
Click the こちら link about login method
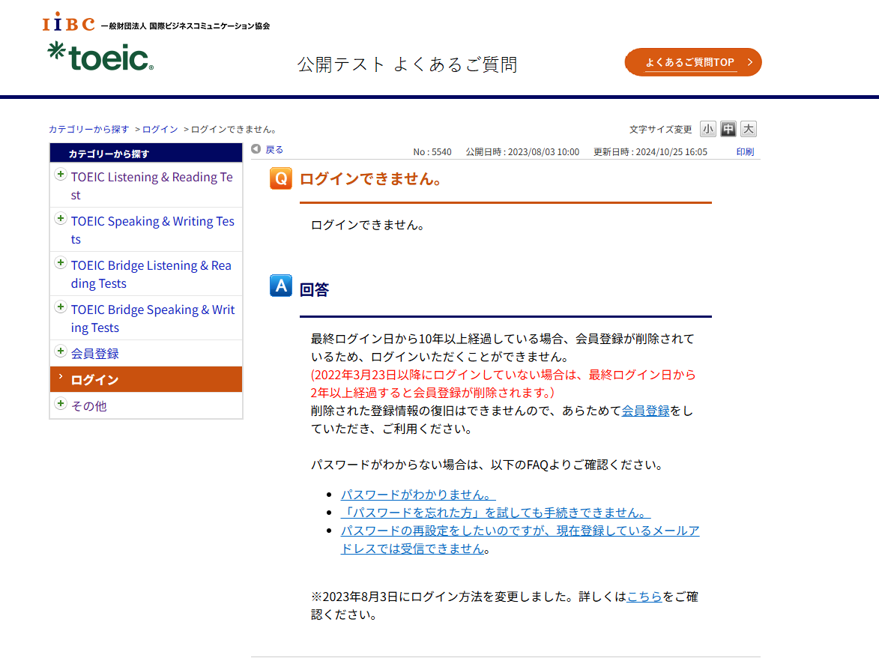[x=644, y=597]
